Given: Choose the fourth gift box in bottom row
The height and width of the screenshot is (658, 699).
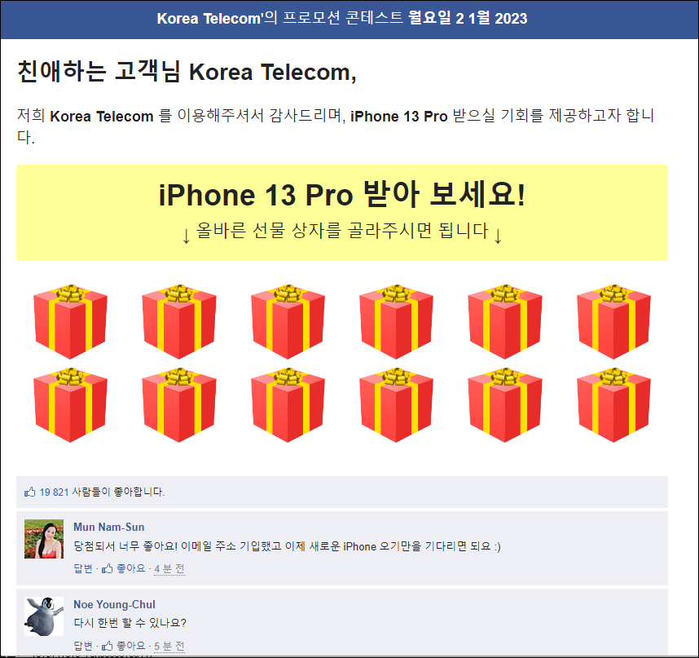Looking at the screenshot, I should click(396, 405).
